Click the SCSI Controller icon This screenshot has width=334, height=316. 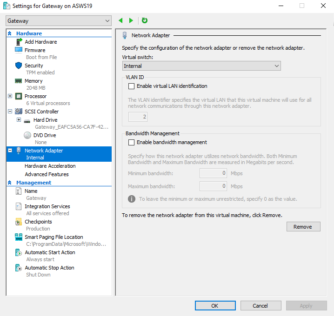(x=19, y=111)
